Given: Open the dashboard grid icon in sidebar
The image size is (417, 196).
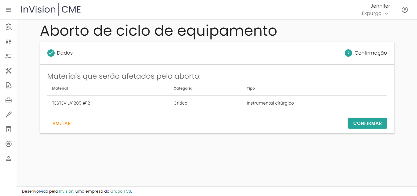Looking at the screenshot, I should (x=9, y=41).
